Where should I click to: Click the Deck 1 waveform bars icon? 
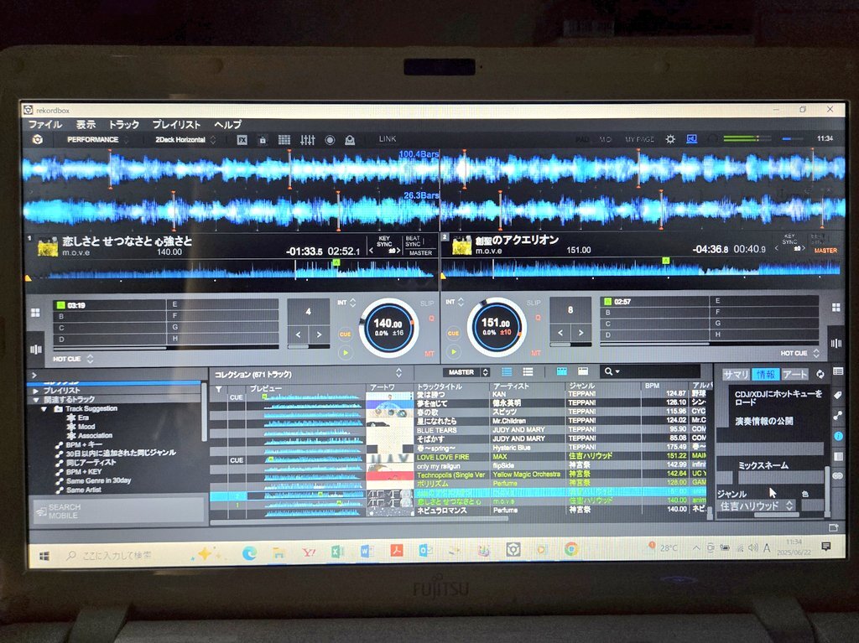(36, 349)
